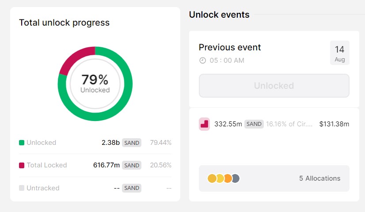Click the first yellow allocation circle
The width and height of the screenshot is (365, 212).
click(212, 178)
